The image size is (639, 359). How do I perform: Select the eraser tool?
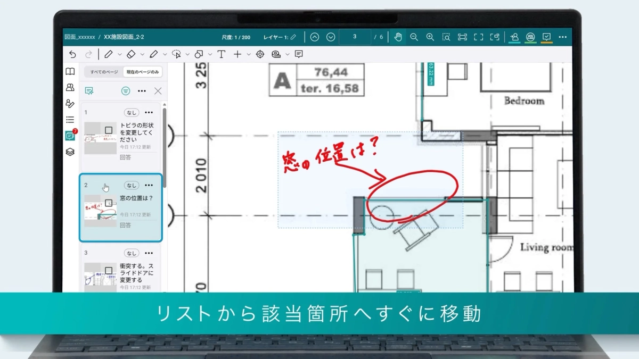click(x=131, y=54)
